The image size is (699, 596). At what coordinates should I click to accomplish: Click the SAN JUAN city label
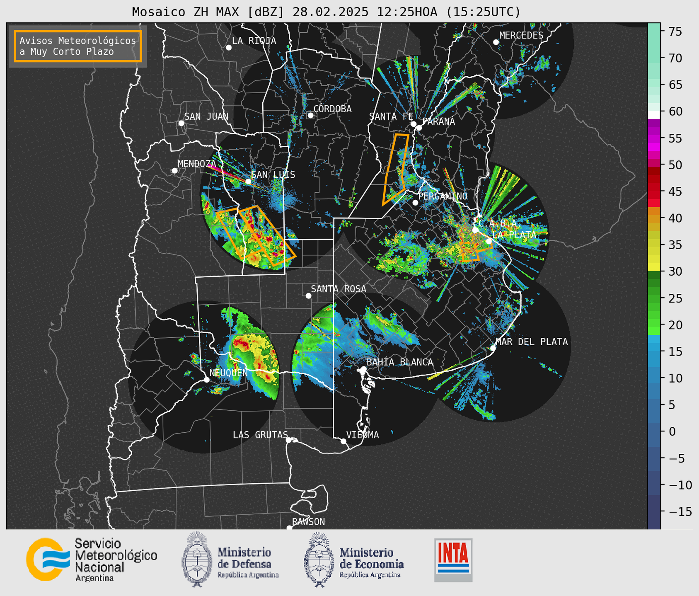pos(206,116)
